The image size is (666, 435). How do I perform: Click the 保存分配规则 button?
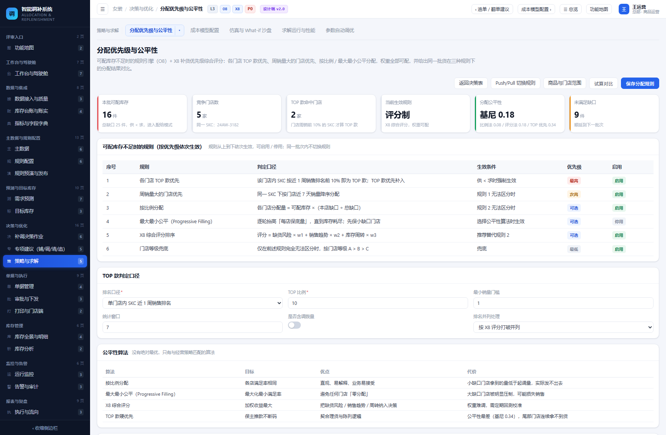pos(640,83)
